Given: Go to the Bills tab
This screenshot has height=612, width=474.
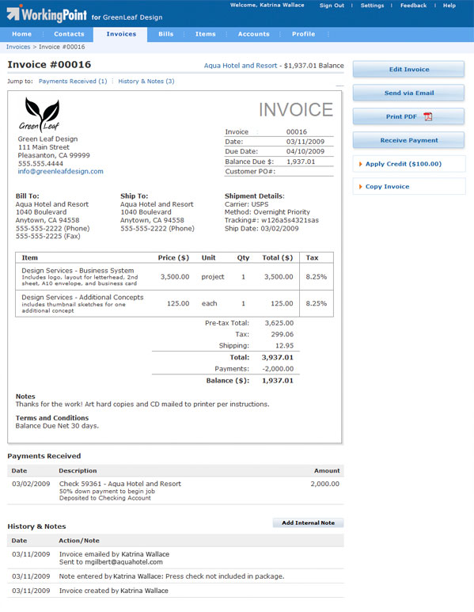Looking at the screenshot, I should [166, 34].
